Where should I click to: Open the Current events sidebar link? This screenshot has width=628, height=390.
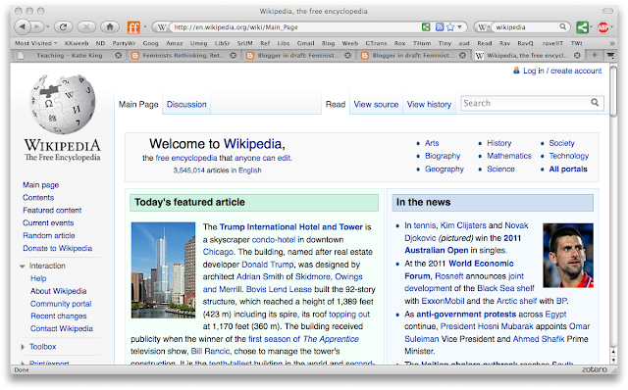pyautogui.click(x=48, y=222)
